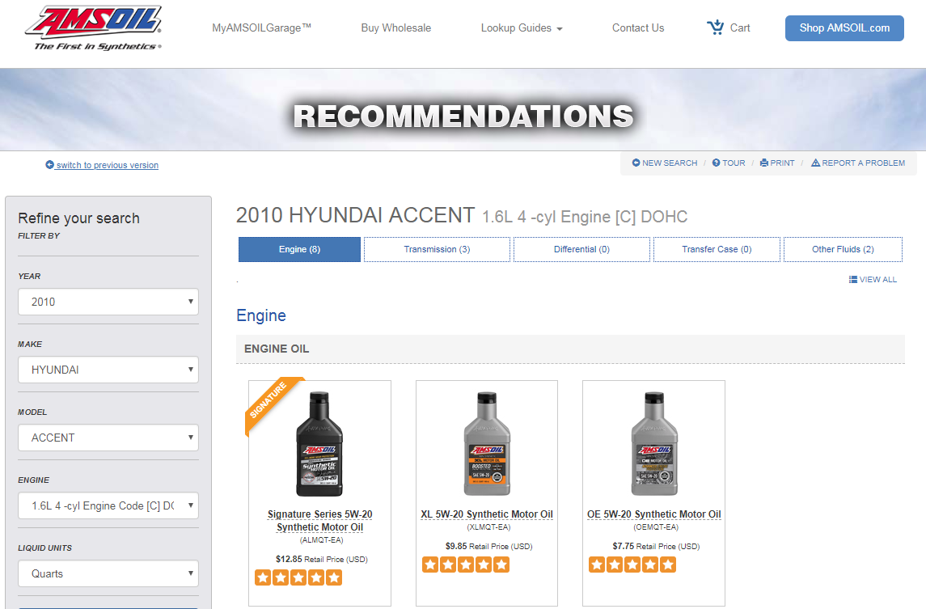Click the (XLMQT-EA) product code

point(488,527)
